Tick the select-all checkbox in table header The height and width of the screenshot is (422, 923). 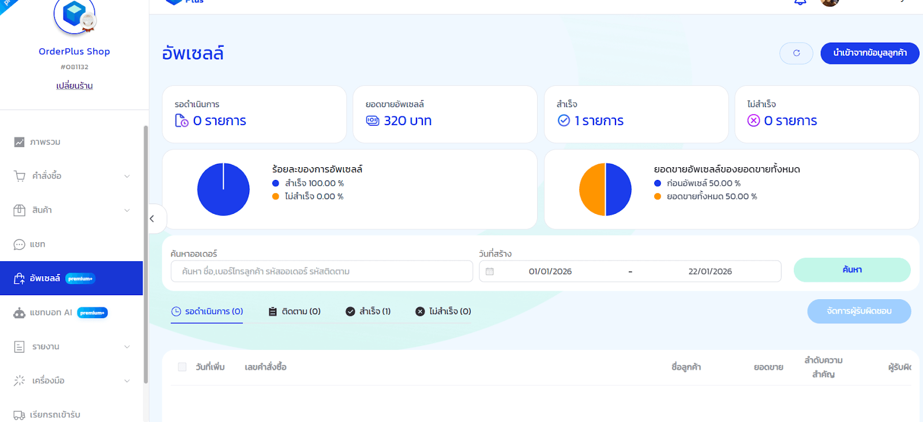[182, 367]
